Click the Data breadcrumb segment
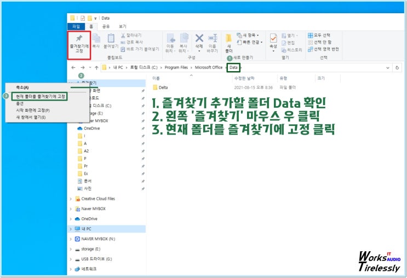This screenshot has height=278, width=407. (x=233, y=67)
